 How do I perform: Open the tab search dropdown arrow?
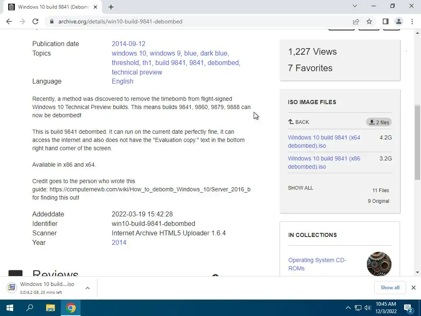(355, 6)
